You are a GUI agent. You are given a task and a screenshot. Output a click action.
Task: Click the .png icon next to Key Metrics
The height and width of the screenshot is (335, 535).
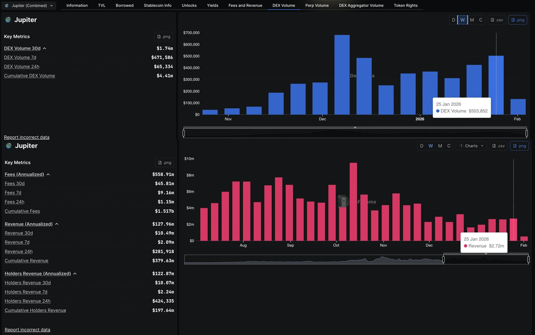(163, 36)
